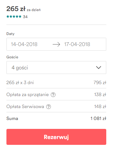Image resolution: width=113 pixels, height=147 pixels.
Task: Click the 'Opłata za sprzątanie' label
Action: [28, 95]
